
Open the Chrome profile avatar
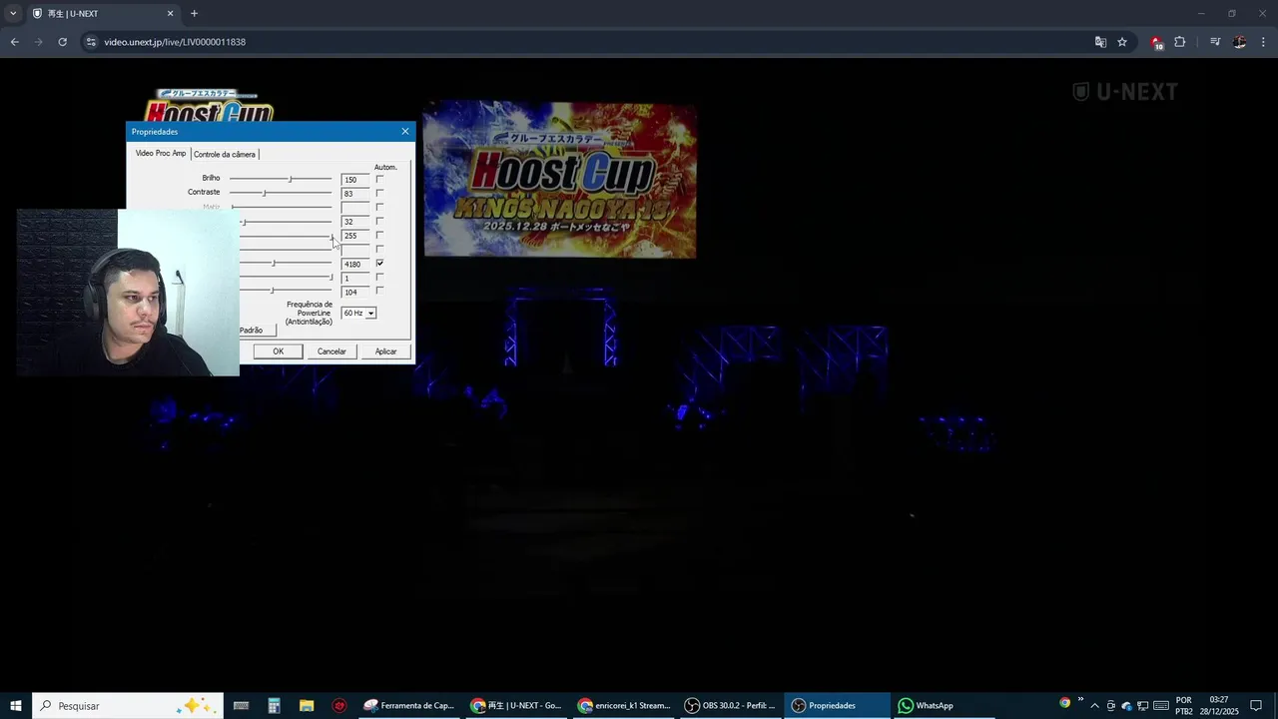(1239, 42)
